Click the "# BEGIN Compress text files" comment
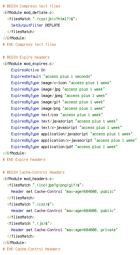Screen dimensions: 140x255 [31, 6]
